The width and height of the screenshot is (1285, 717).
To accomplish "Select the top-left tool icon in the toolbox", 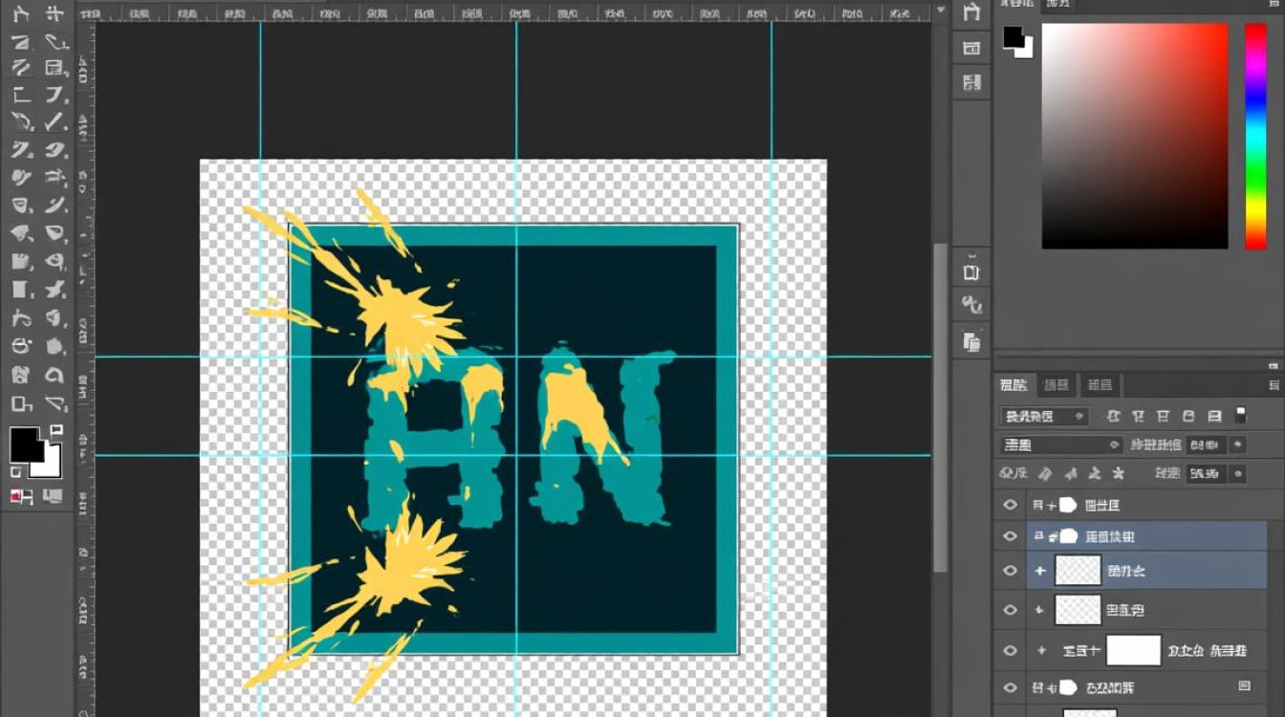I will coord(21,15).
